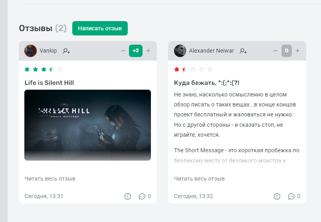Open Vankip's avatar
Viewport: 321px width, 222px height.
coord(30,51)
